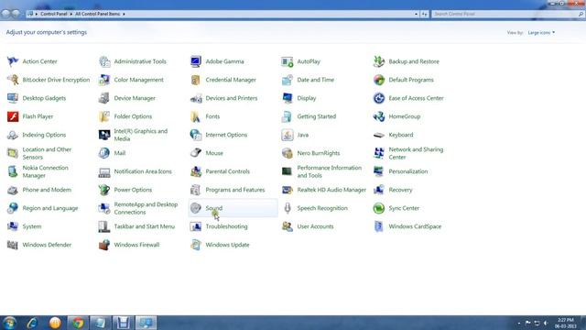Open the Fonts icon
This screenshot has width=586, height=330.
195,116
